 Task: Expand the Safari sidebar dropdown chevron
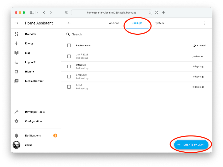[x=38, y=13]
